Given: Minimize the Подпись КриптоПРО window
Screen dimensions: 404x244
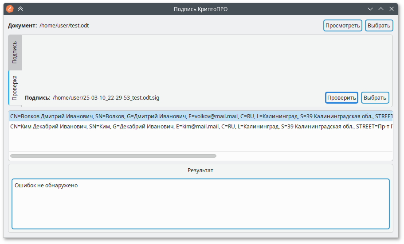Looking at the screenshot, I should (x=370, y=8).
